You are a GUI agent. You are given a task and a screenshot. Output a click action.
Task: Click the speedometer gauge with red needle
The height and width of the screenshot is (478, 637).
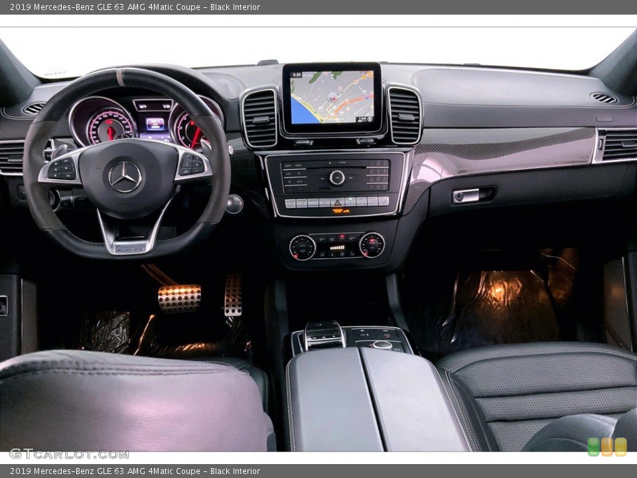(109, 128)
